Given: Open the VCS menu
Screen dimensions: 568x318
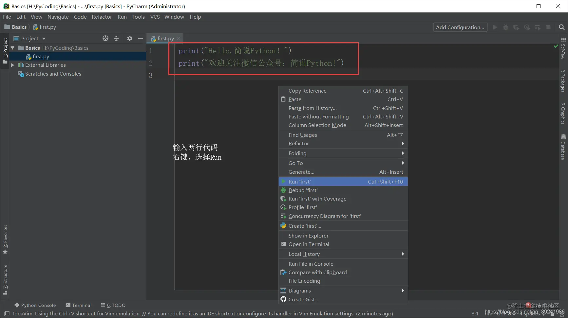Looking at the screenshot, I should coord(155,17).
